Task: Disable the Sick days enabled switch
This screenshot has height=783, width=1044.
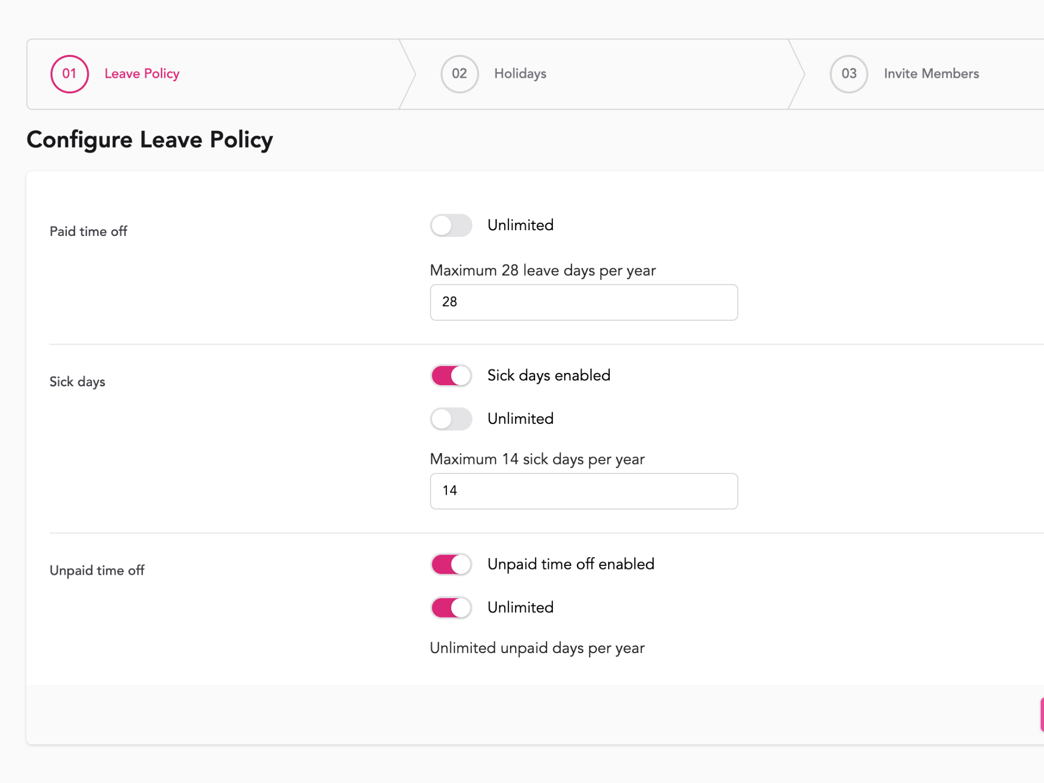Action: coord(451,376)
